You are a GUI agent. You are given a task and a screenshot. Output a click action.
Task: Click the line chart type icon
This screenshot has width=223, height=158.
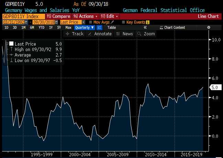click(100, 27)
